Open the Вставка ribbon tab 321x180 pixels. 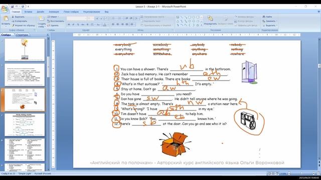28,12
